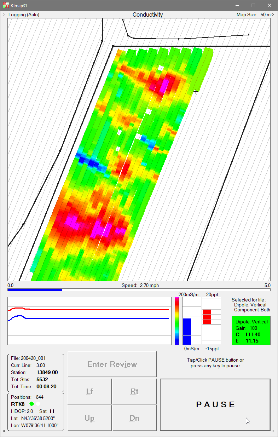The image size is (278, 437).
Task: Click the 'Conductivity' map title
Action: click(147, 15)
